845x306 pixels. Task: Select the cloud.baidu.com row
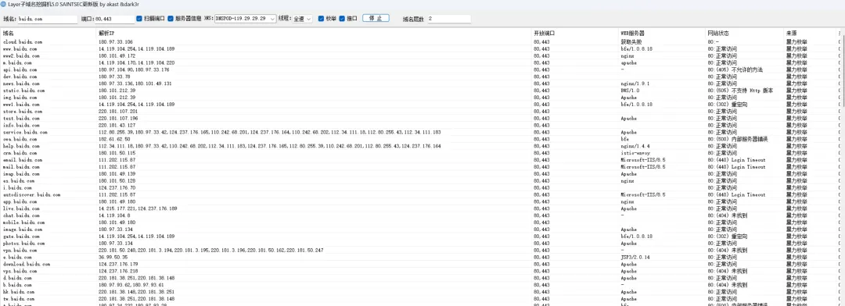(x=420, y=41)
